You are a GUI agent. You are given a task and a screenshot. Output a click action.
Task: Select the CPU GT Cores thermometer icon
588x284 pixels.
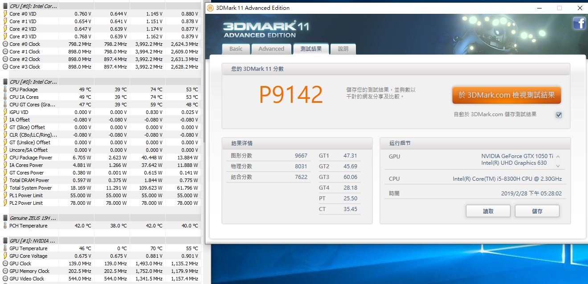tap(5, 105)
